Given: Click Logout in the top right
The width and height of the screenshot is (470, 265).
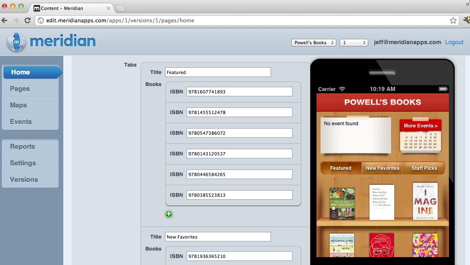Looking at the screenshot, I should [454, 42].
